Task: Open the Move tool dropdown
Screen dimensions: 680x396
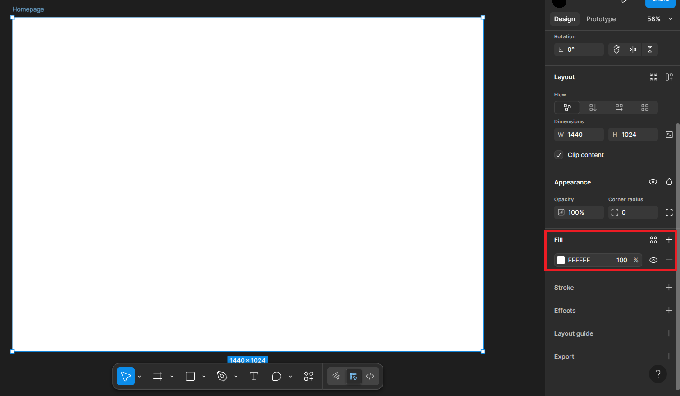Action: 139,376
